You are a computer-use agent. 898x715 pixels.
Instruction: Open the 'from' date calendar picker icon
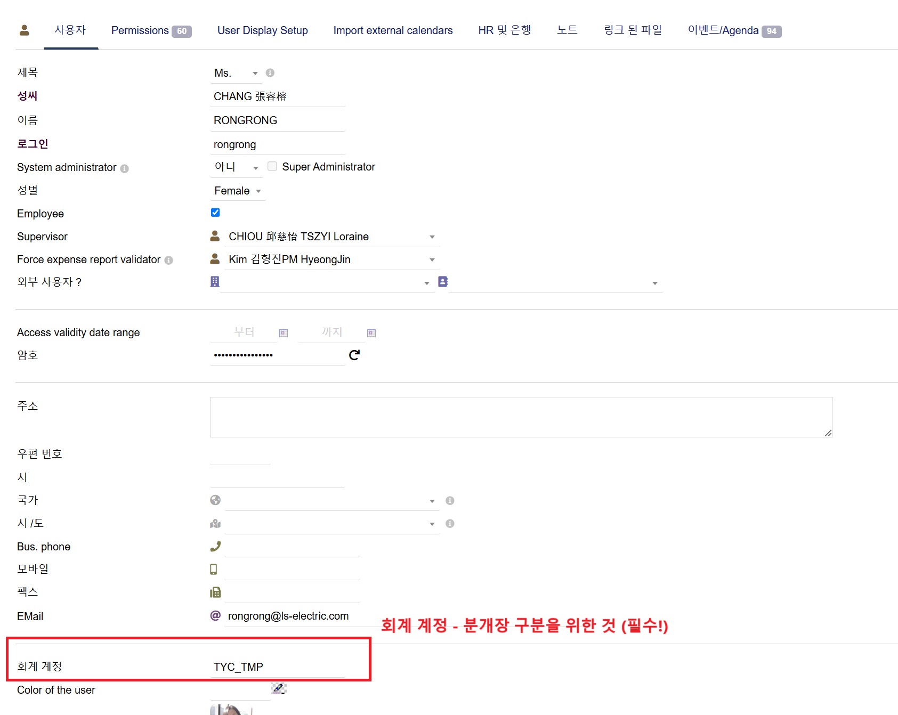coord(284,333)
